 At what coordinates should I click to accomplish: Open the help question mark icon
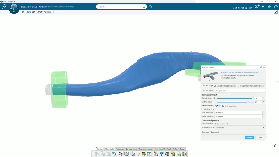pyautogui.click(x=276, y=7)
